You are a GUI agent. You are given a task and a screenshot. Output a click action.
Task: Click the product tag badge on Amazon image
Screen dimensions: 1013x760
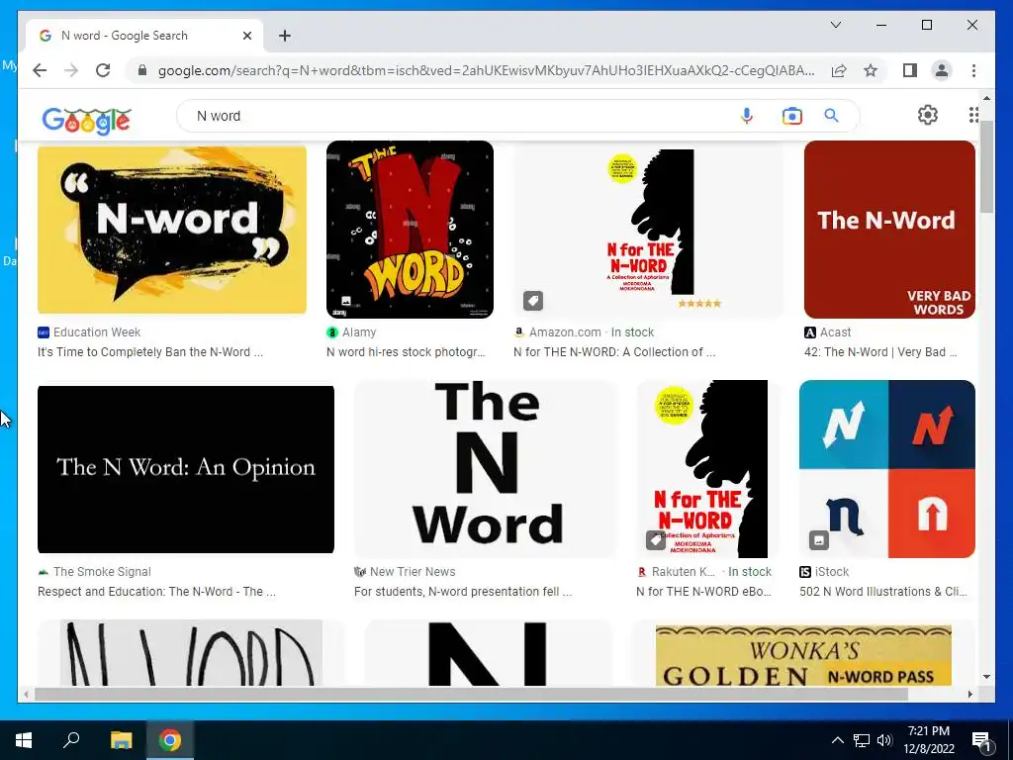click(x=533, y=301)
